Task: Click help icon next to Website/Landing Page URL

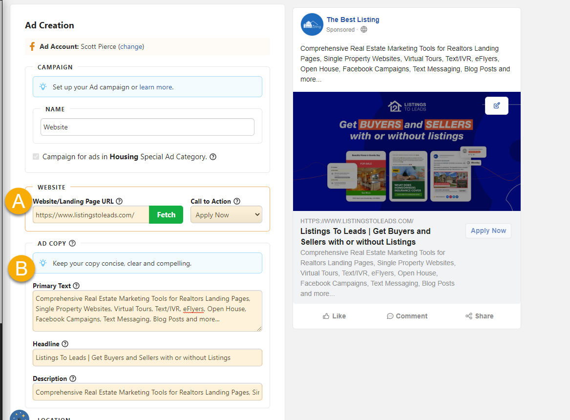Action: (x=119, y=201)
